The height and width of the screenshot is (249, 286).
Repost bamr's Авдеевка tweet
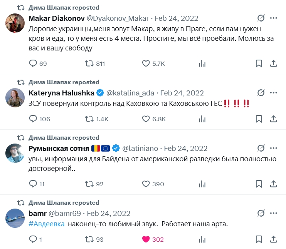(x=89, y=239)
